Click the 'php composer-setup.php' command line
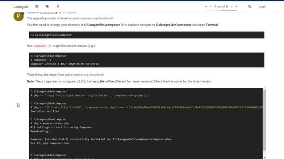 (x=49, y=123)
